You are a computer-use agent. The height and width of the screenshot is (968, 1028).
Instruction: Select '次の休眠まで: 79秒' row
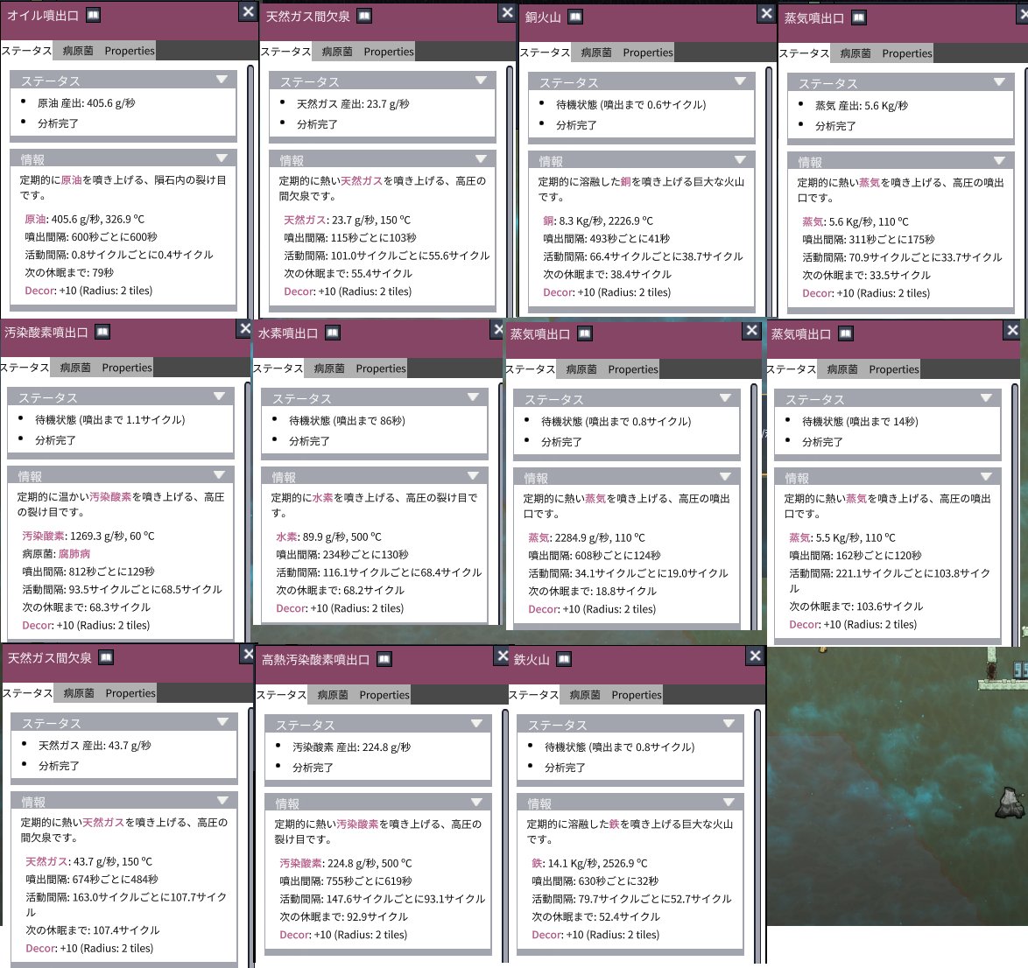[x=69, y=273]
